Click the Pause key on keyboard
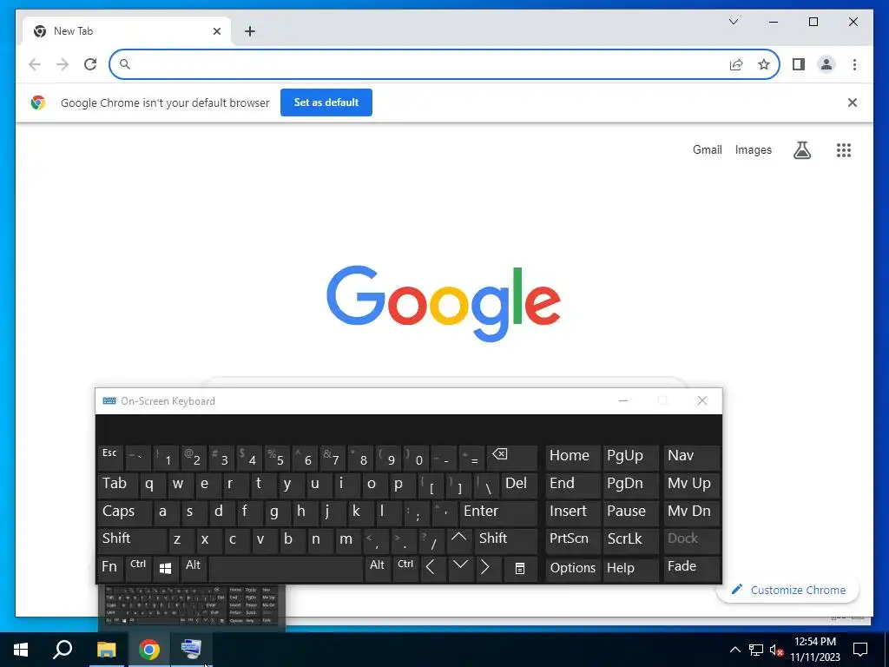 [x=630, y=512]
